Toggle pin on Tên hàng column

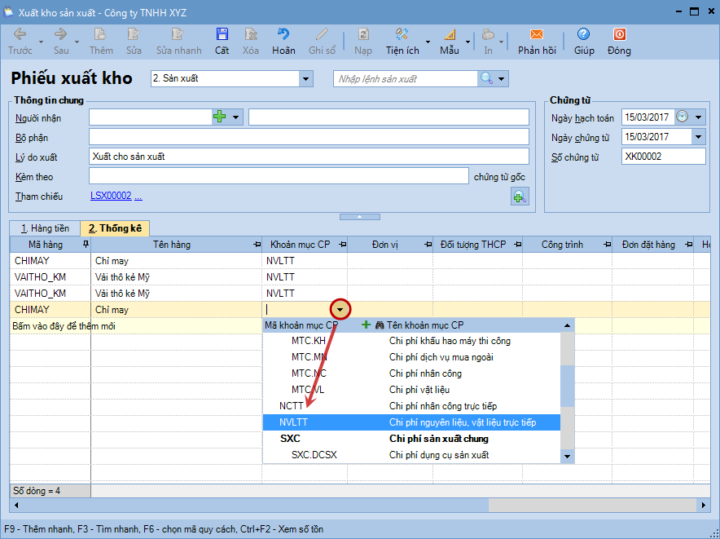click(256, 245)
